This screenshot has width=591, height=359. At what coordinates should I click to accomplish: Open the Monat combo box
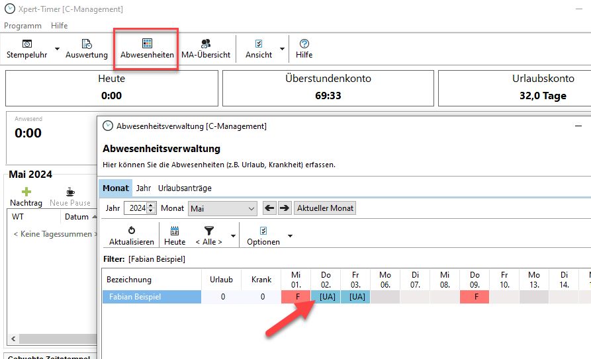(x=222, y=208)
